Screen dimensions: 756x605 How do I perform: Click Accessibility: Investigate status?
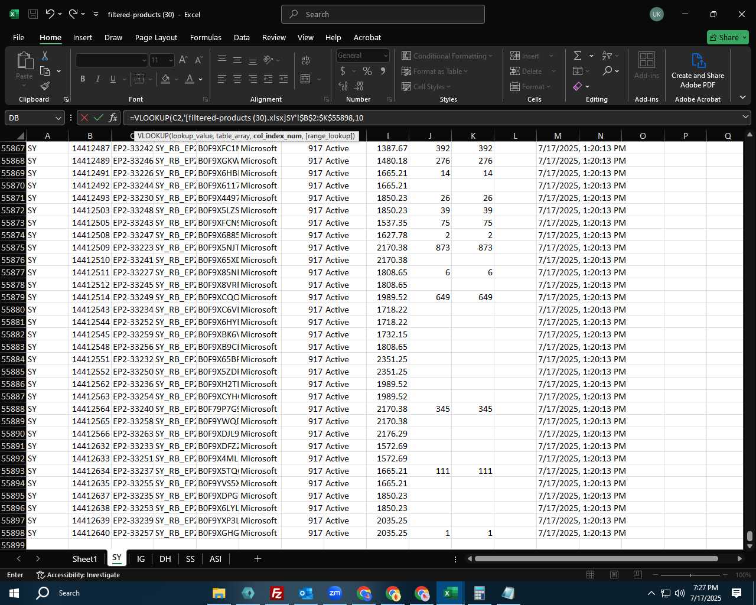click(78, 575)
